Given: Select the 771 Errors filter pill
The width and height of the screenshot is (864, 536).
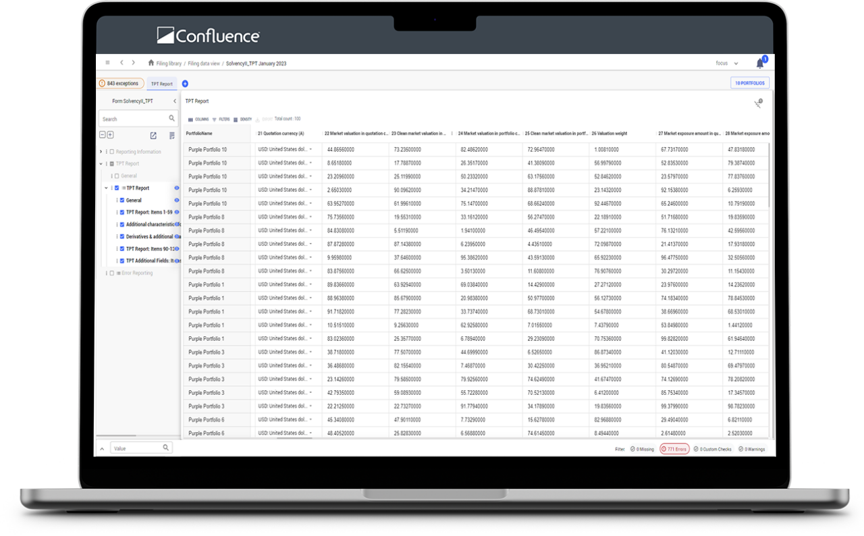Looking at the screenshot, I should pos(674,448).
